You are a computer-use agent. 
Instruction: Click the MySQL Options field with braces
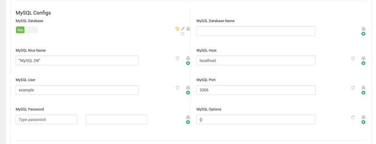256,119
